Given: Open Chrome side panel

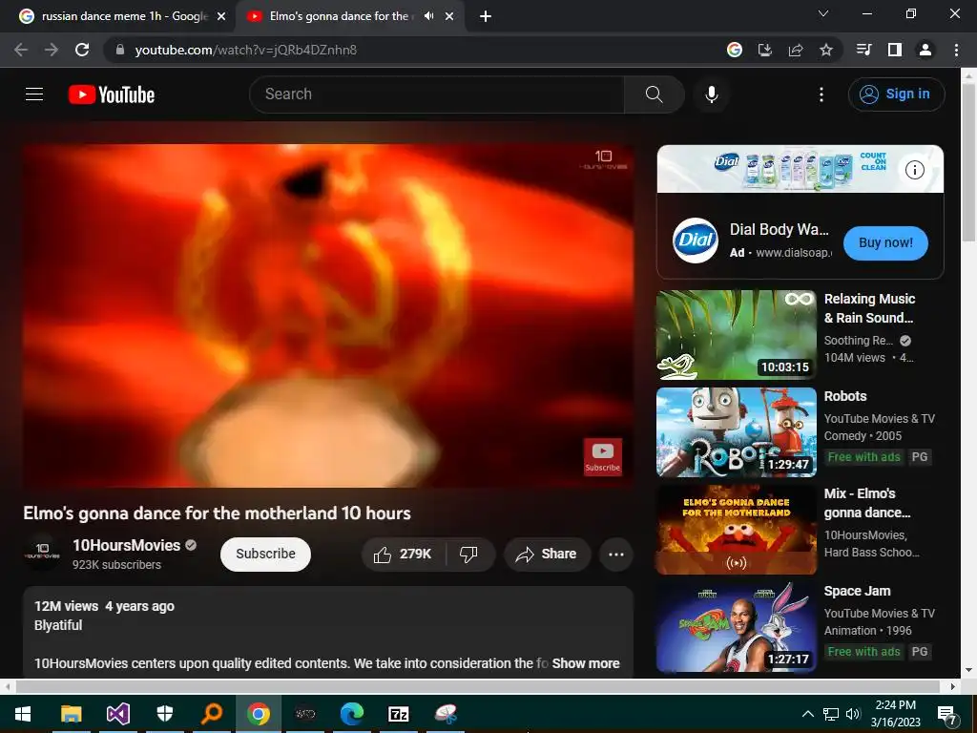Looking at the screenshot, I should pos(895,50).
